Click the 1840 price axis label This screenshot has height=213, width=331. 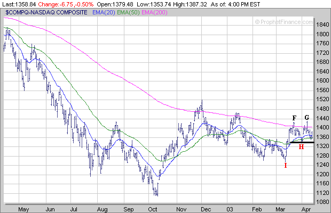pos(322,24)
